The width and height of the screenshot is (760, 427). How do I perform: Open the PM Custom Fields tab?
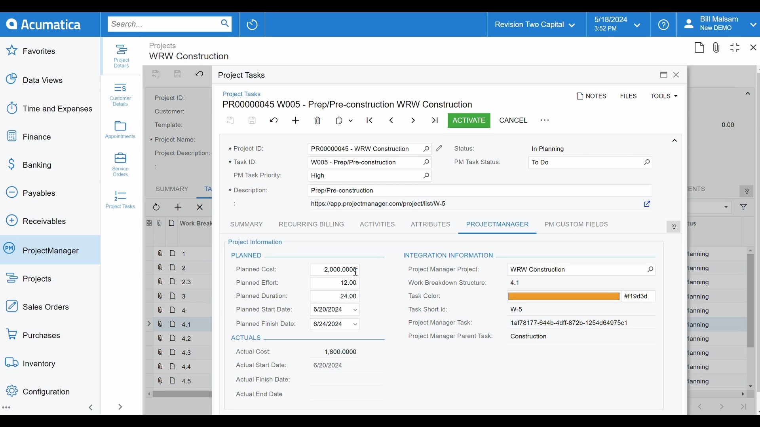[x=576, y=224]
